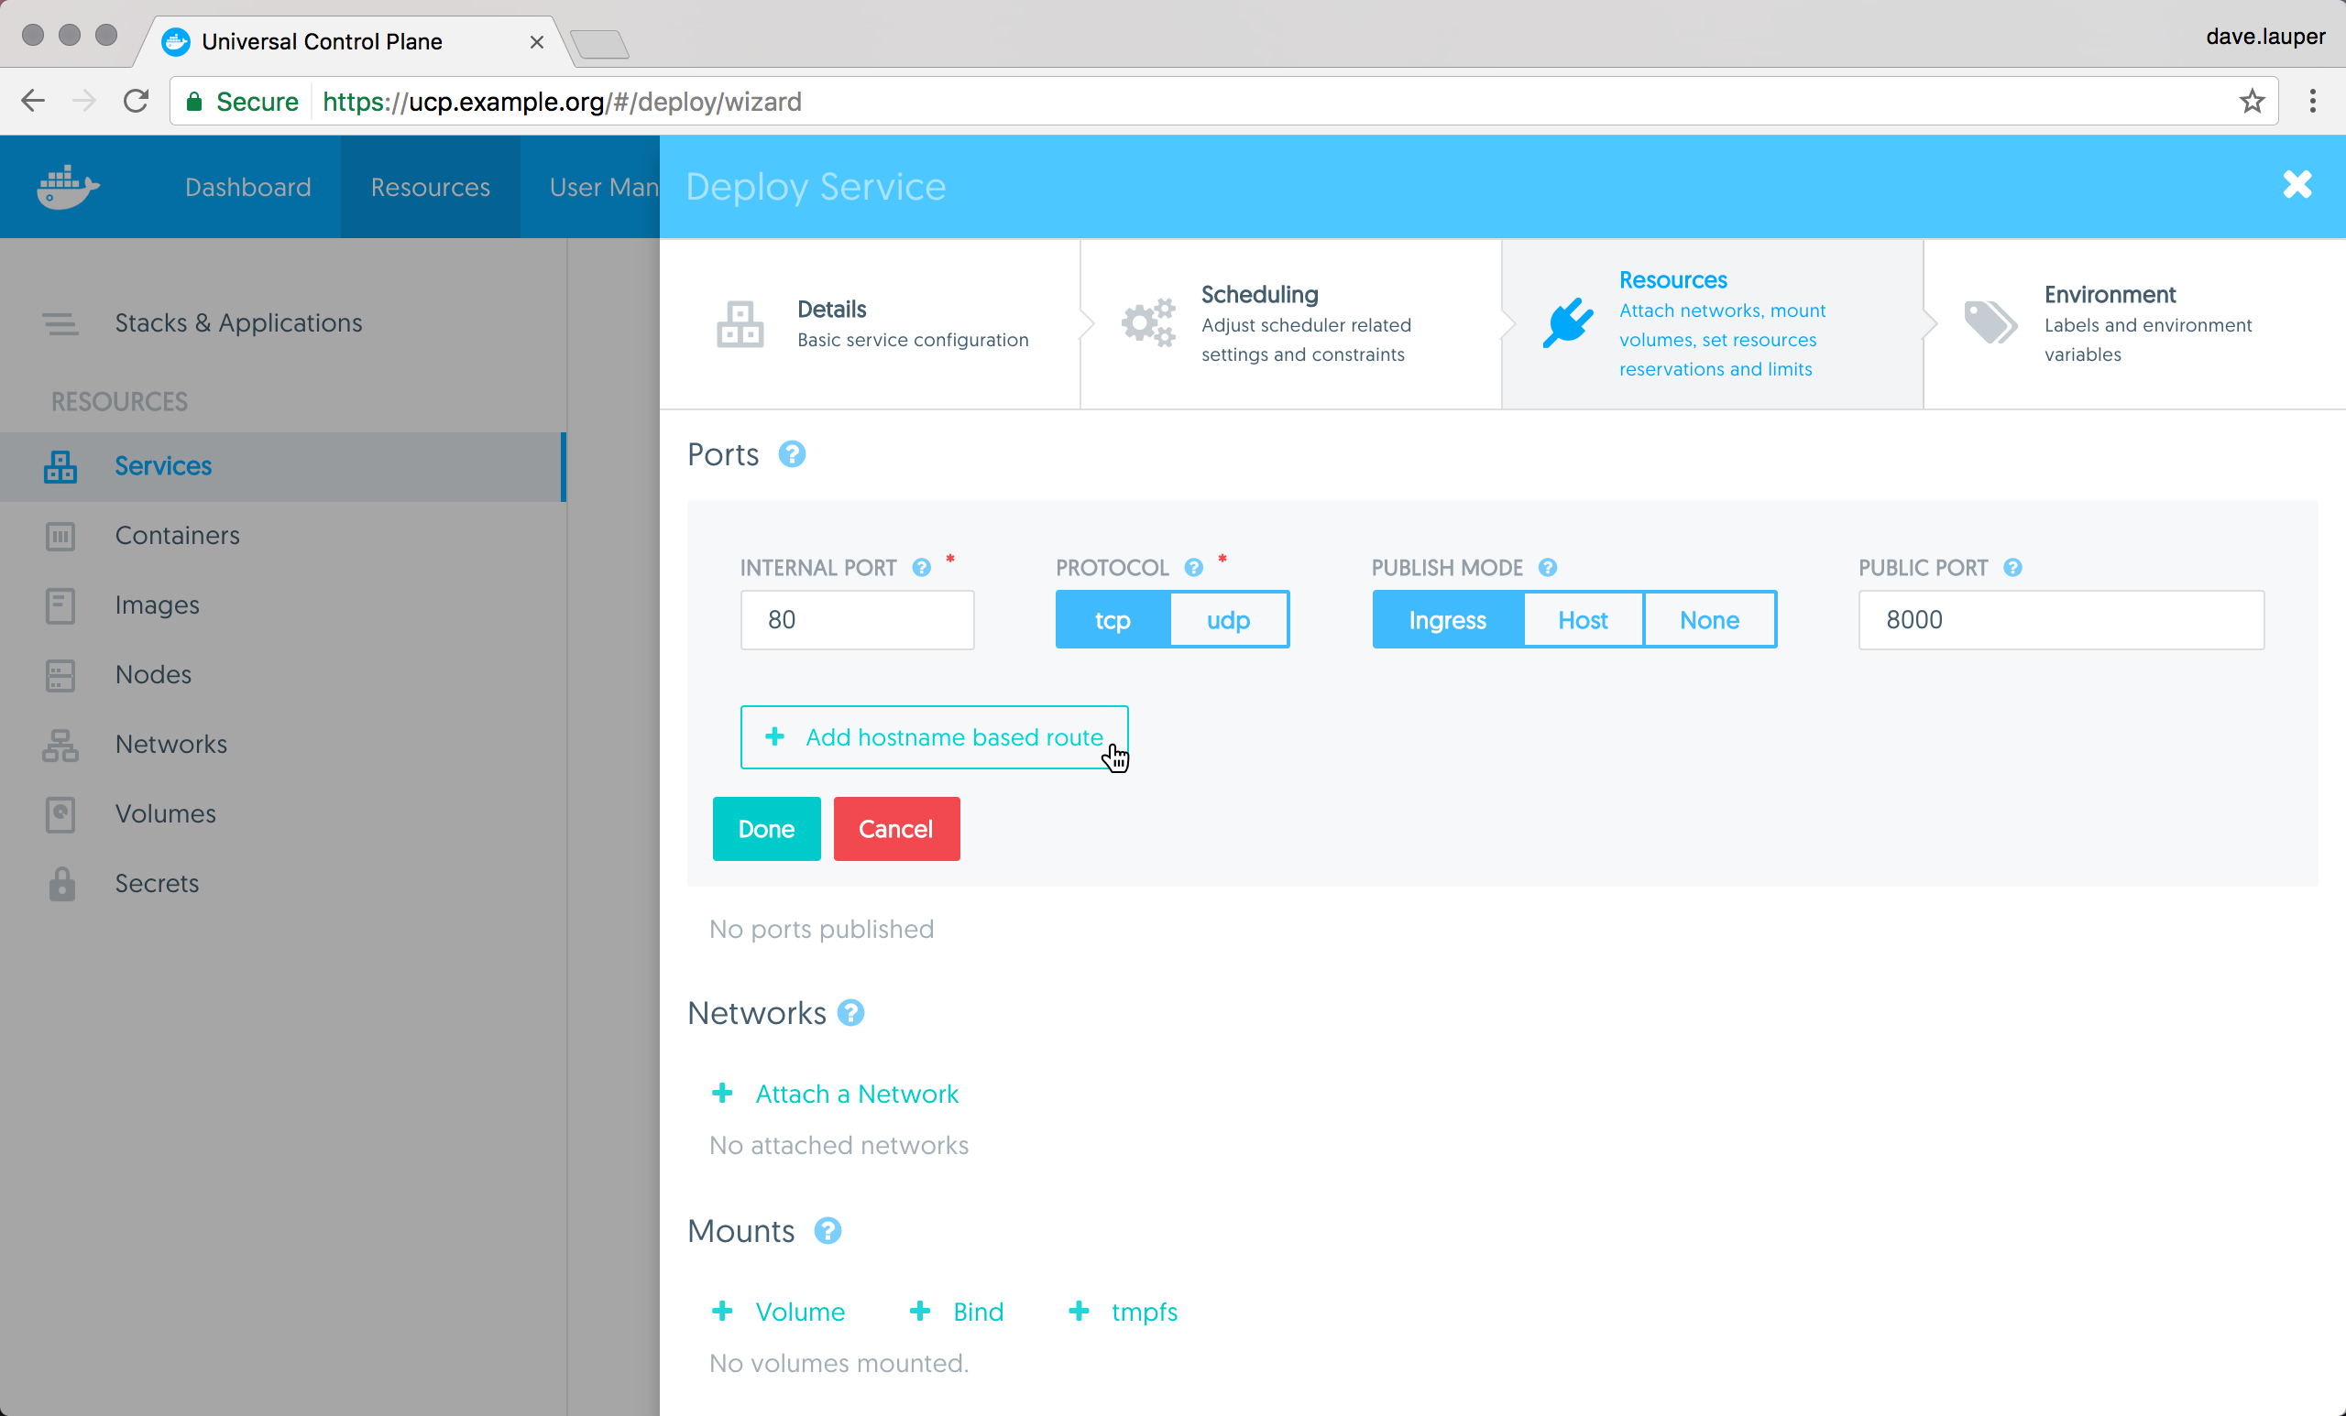Click the Publish Mode help icon

[1547, 568]
